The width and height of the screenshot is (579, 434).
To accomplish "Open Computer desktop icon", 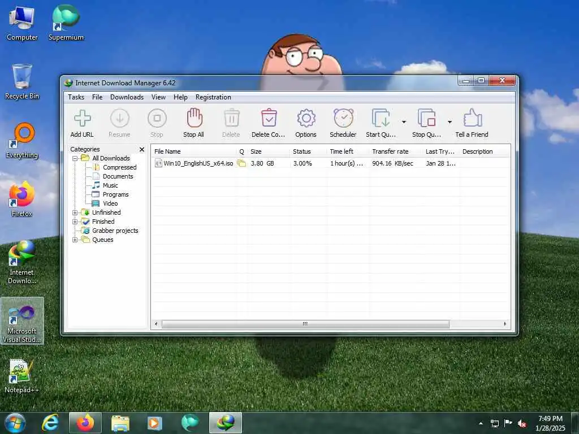I will 22,24.
